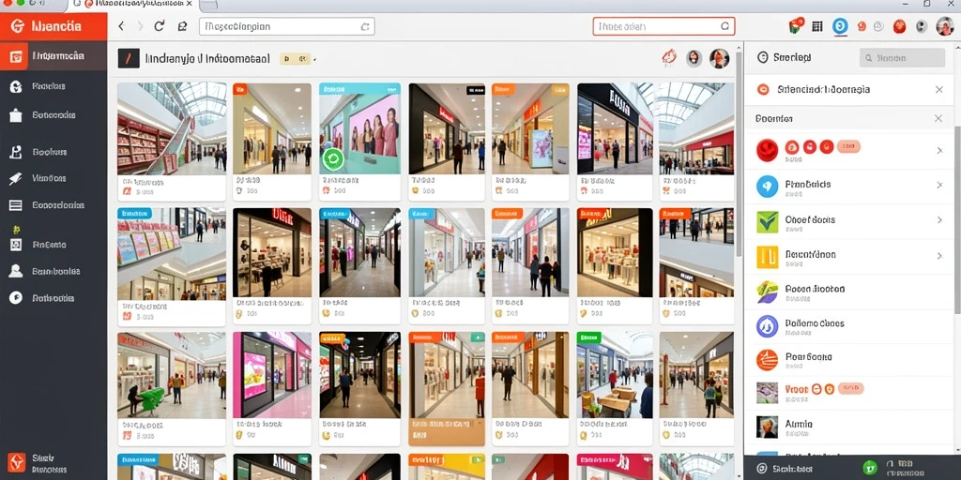Open the green checkmark app icon in right panel
Screen dimensions: 961x480
(768, 221)
